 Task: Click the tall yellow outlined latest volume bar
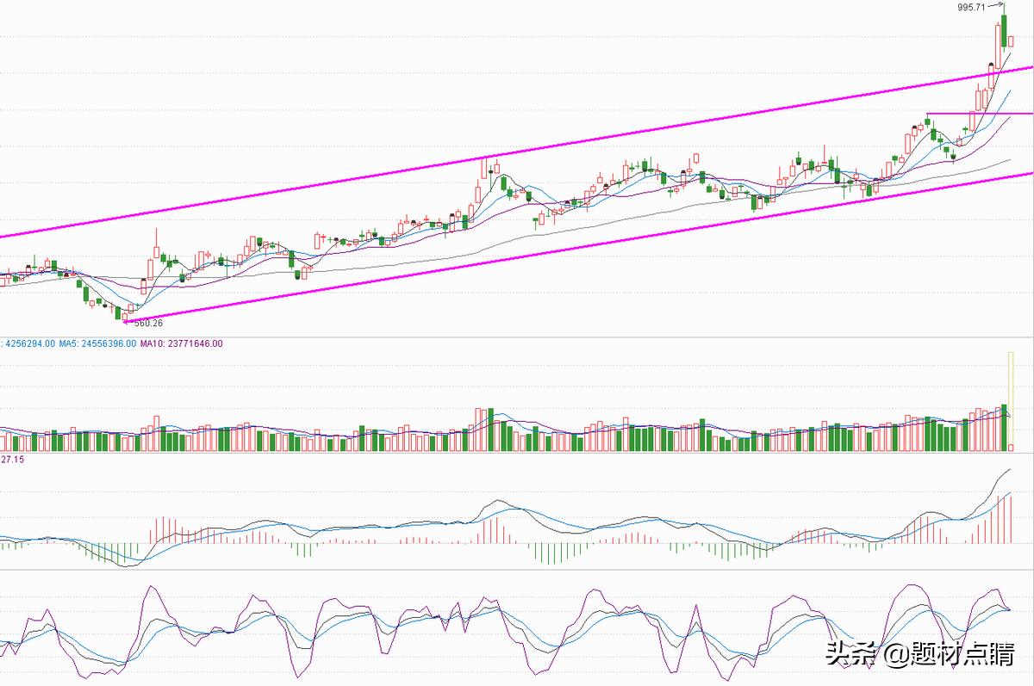pos(1012,401)
